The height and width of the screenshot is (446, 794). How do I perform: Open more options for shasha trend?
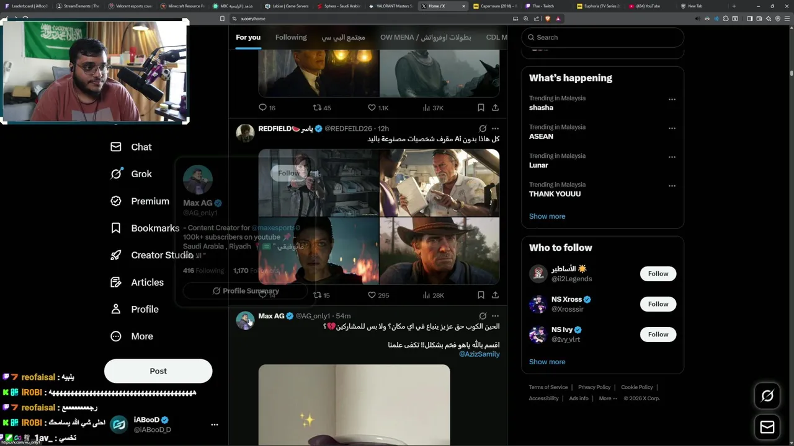tap(672, 99)
